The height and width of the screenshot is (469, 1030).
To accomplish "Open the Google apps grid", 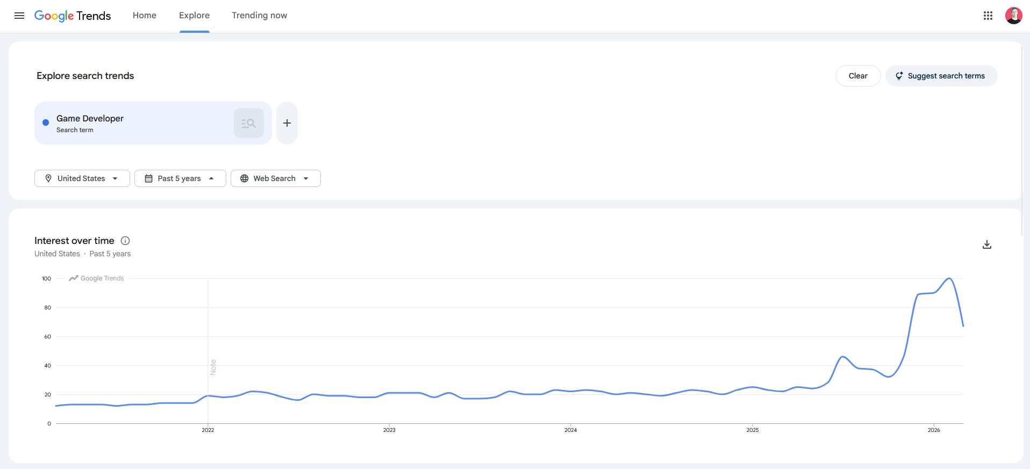I will point(988,16).
